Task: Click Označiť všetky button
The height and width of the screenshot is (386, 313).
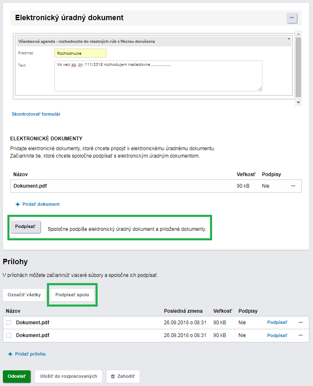Action: (24, 295)
